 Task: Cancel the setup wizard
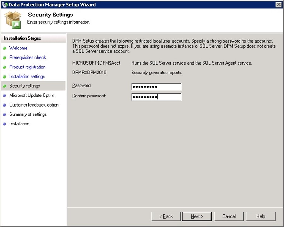pyautogui.click(x=229, y=216)
